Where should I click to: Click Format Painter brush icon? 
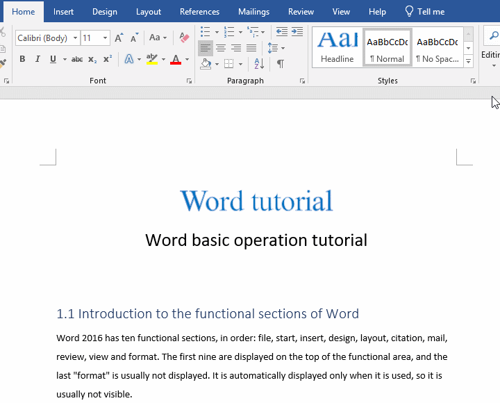pyautogui.click(x=3, y=63)
